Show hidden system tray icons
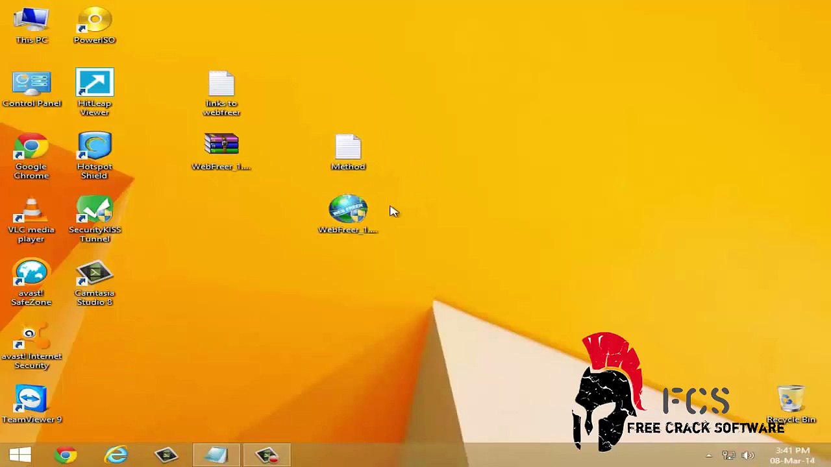Image resolution: width=831 pixels, height=467 pixels. coord(709,455)
